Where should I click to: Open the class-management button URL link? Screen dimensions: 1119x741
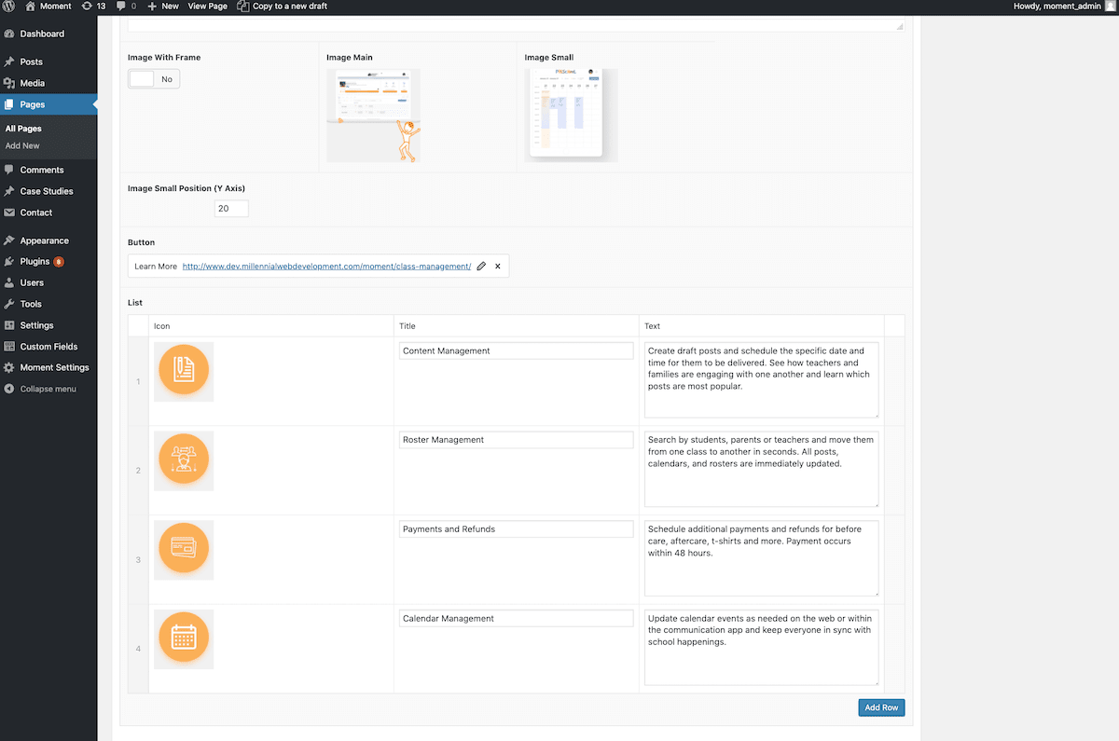326,267
